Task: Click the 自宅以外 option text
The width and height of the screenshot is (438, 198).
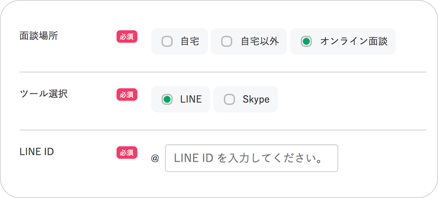Action: (x=260, y=42)
